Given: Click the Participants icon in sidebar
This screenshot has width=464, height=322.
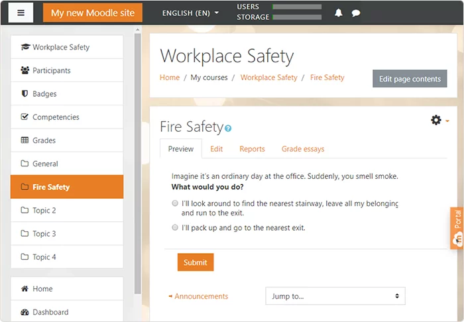Looking at the screenshot, I should click(x=25, y=70).
